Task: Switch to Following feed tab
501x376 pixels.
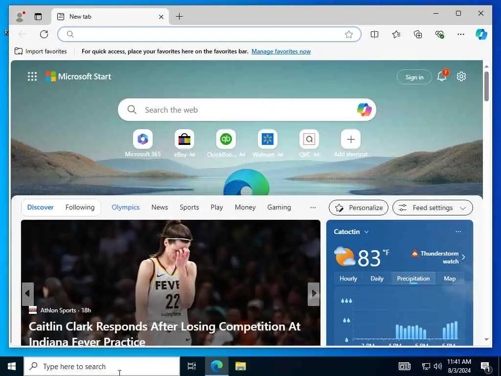Action: tap(80, 207)
